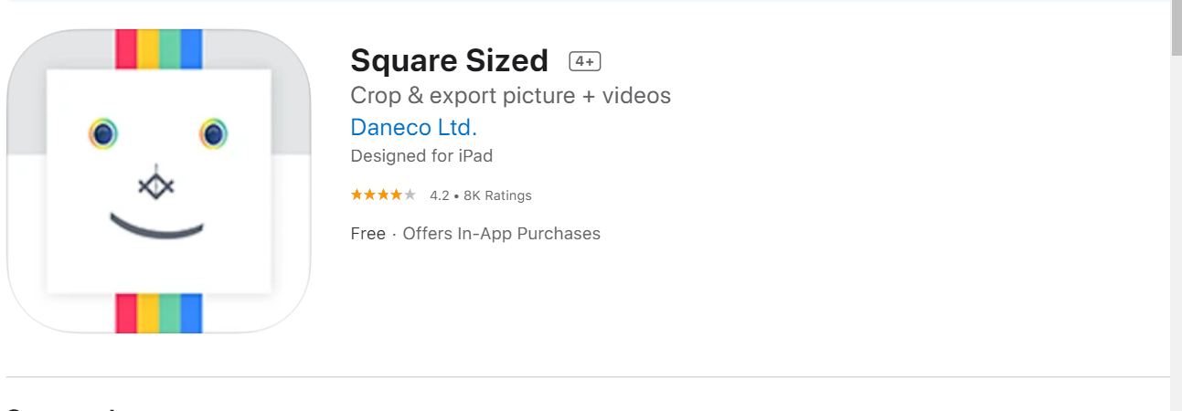Click the Designed for iPad label
This screenshot has width=1182, height=411.
421,156
